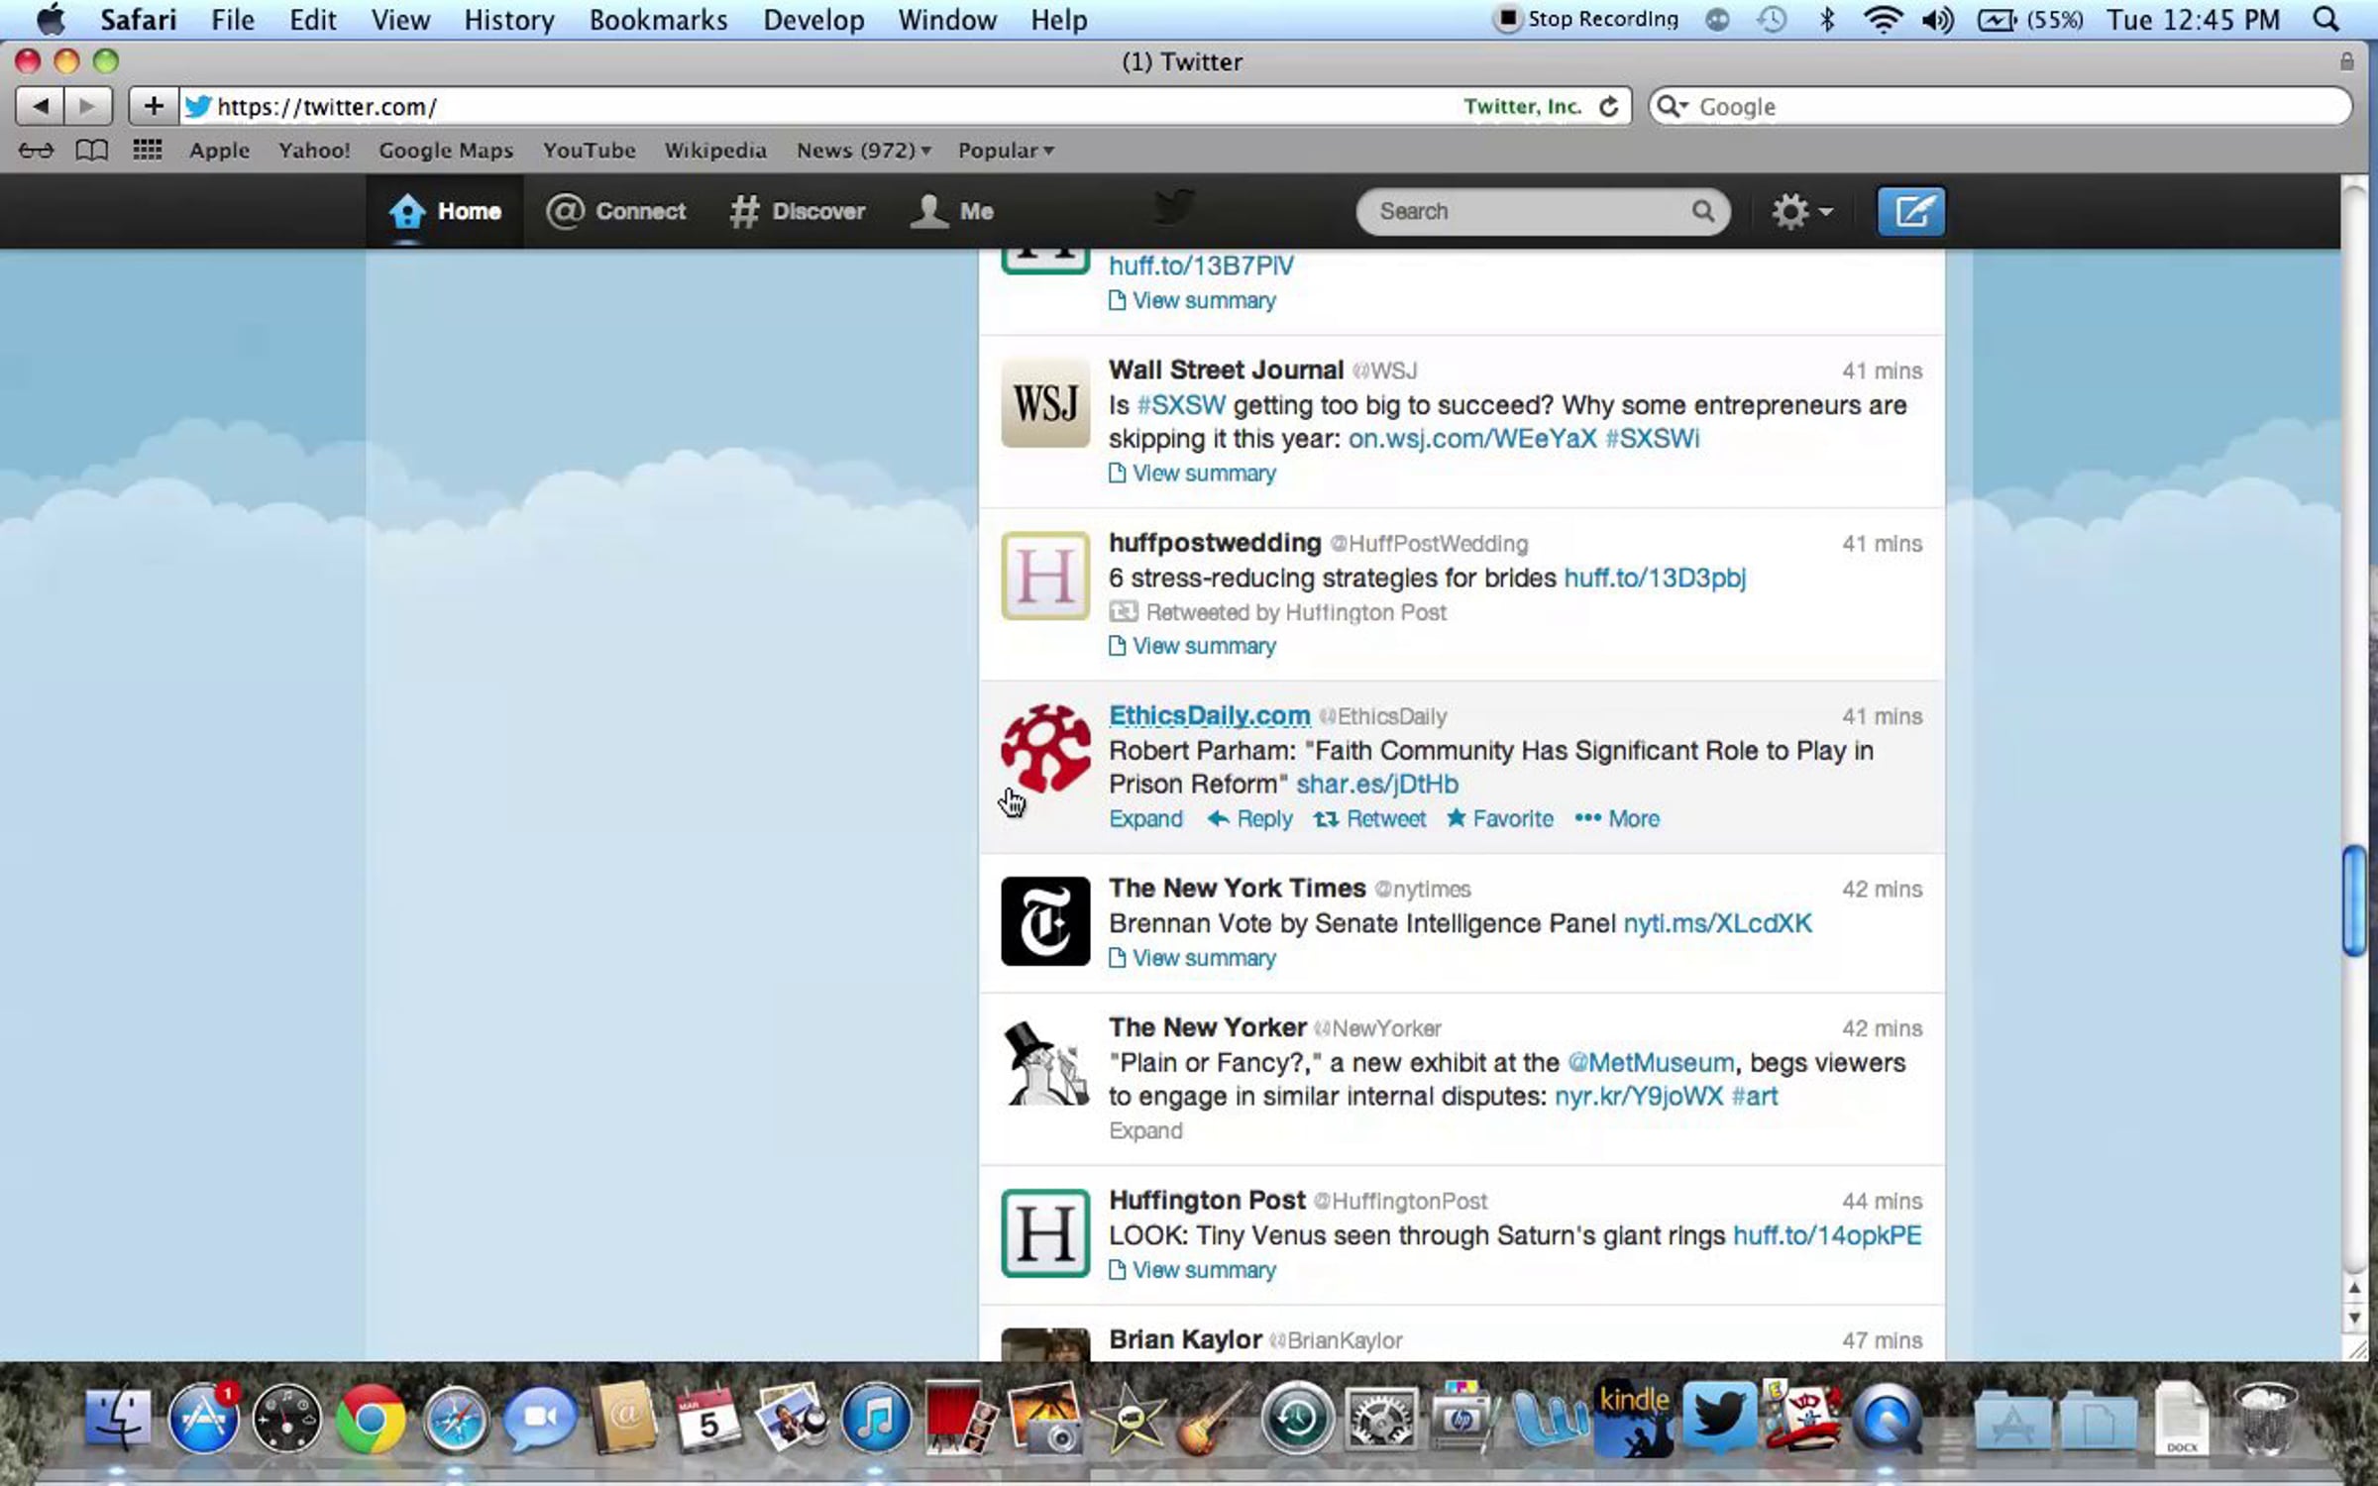The image size is (2378, 1486).
Task: Open Safari's Bookmarks menu
Action: point(658,20)
